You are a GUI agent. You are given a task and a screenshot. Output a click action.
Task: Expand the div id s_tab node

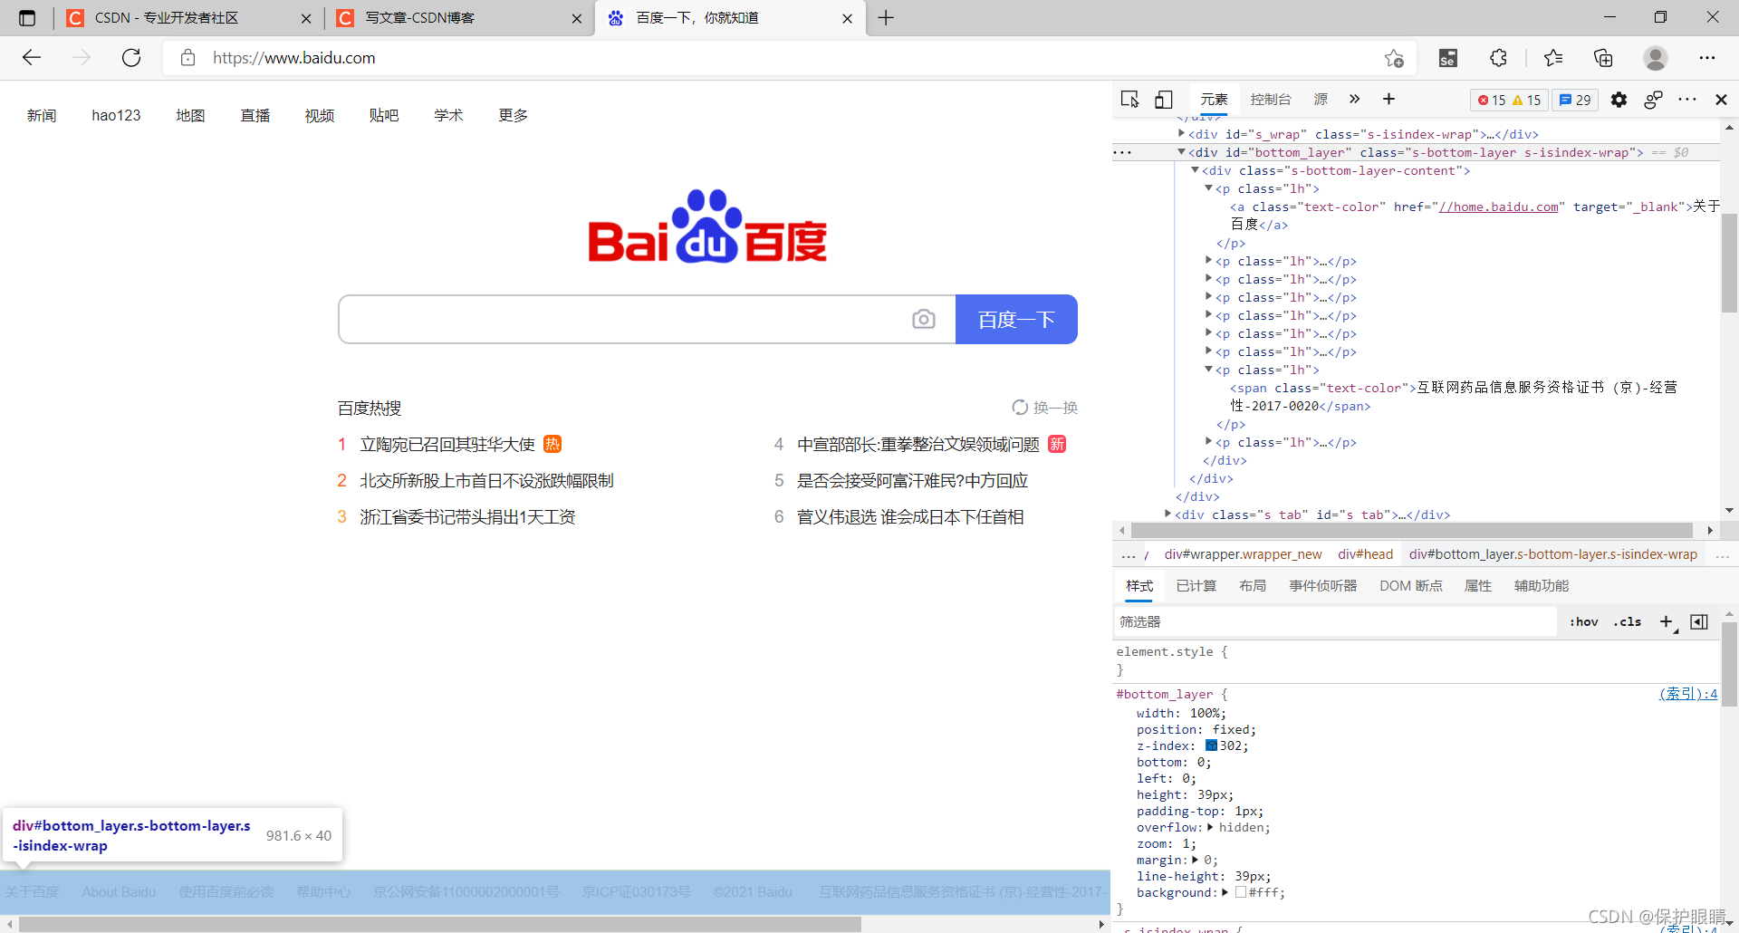coord(1167,514)
